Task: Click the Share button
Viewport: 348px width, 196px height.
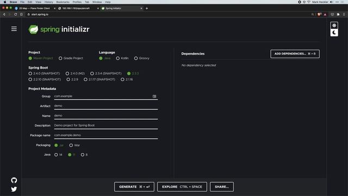Action: (222, 187)
